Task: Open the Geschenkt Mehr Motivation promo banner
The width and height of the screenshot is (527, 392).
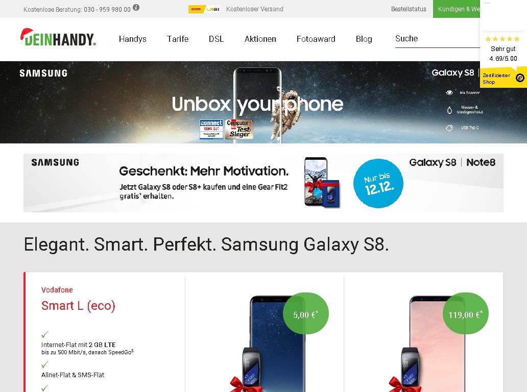Action: click(x=263, y=183)
